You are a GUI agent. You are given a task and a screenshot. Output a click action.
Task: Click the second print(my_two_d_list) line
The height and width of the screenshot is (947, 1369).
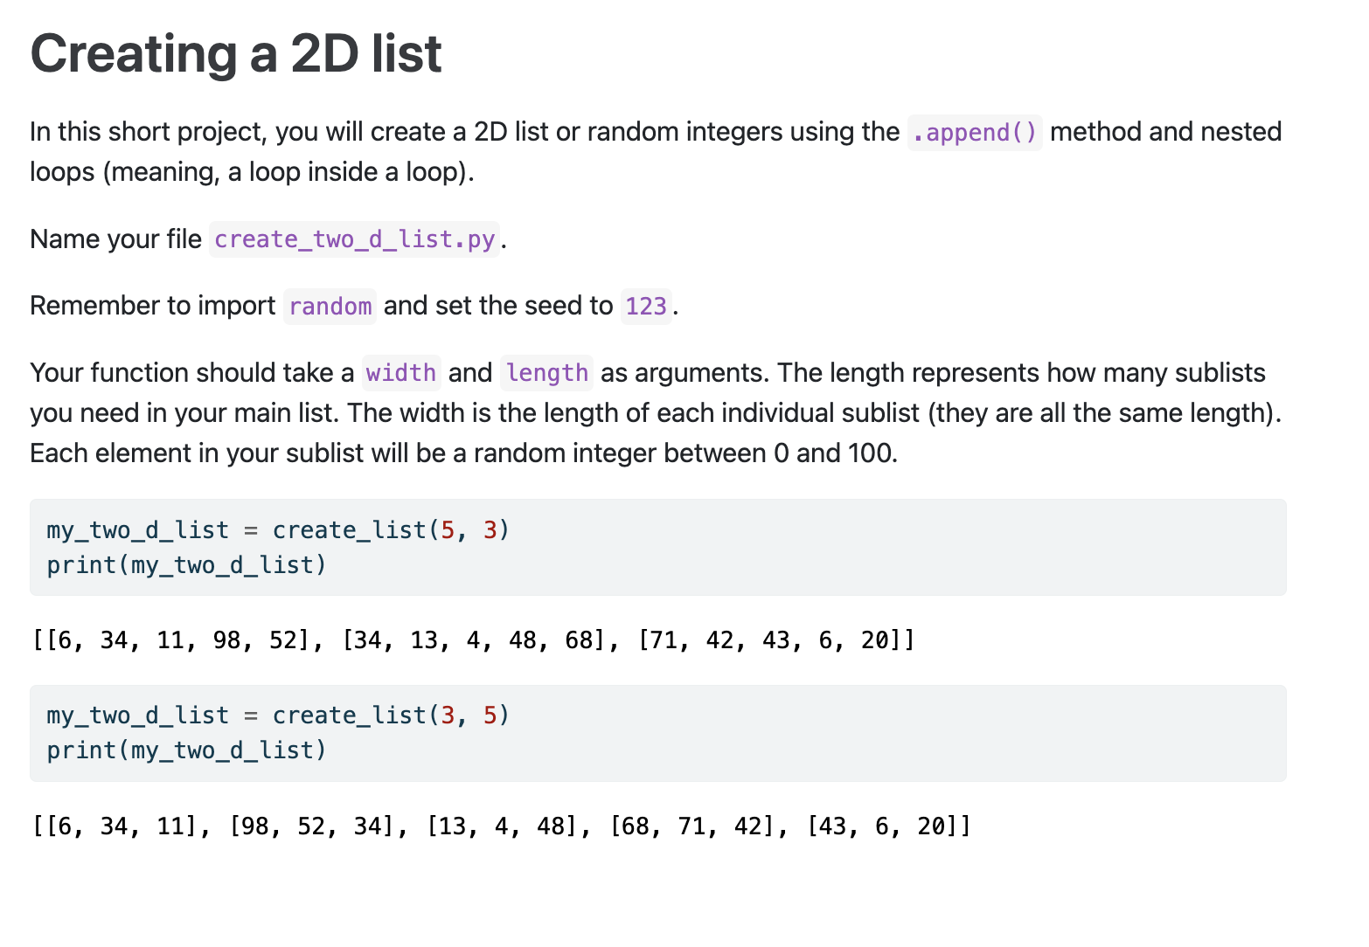(x=186, y=750)
